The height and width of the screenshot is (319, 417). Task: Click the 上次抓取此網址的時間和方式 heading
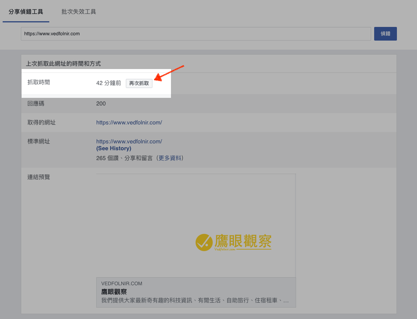point(63,64)
